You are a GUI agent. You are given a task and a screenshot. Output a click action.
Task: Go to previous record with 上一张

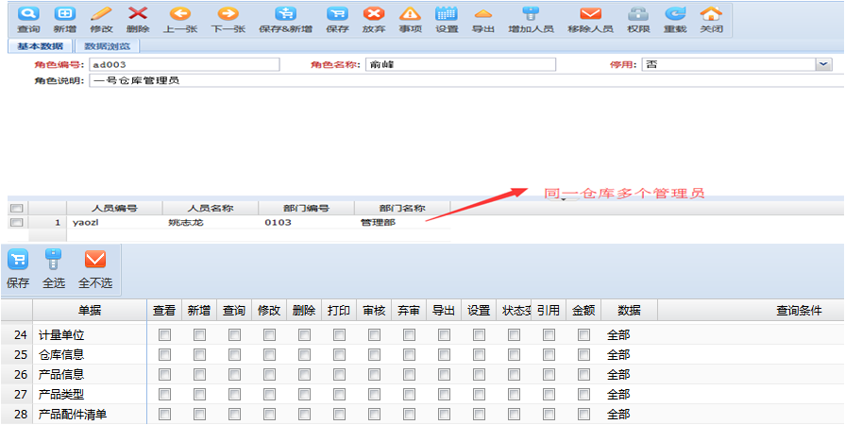point(179,15)
